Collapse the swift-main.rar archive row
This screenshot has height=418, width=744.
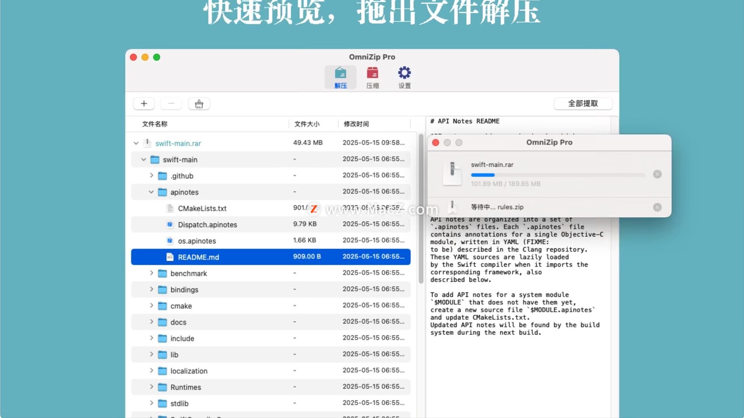[x=136, y=143]
